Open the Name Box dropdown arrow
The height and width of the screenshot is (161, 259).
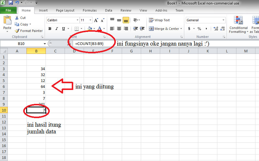pos(45,44)
